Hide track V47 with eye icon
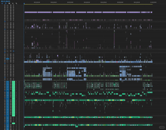166x130 pixels. (x=13, y=10)
